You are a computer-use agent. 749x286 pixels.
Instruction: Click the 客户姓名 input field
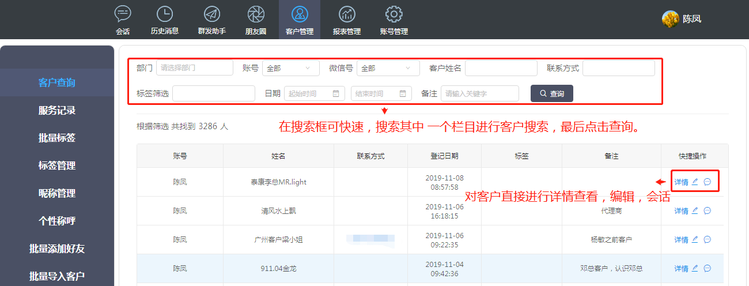[x=501, y=68]
